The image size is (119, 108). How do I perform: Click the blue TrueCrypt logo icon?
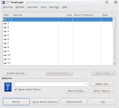click(8, 87)
